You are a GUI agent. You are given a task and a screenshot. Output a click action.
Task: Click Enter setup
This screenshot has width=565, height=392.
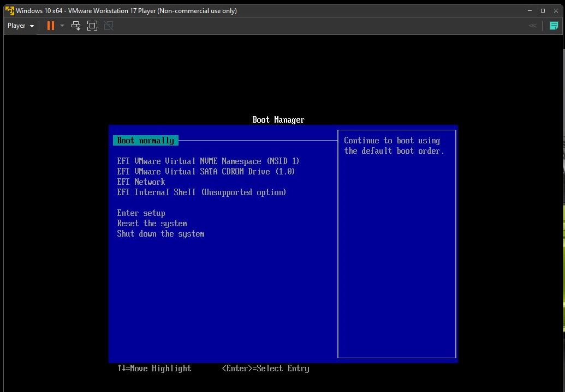141,213
